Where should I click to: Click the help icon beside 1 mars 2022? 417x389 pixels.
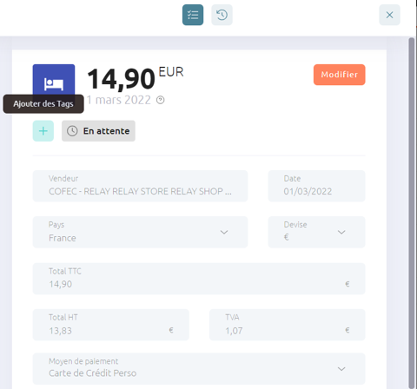point(161,100)
